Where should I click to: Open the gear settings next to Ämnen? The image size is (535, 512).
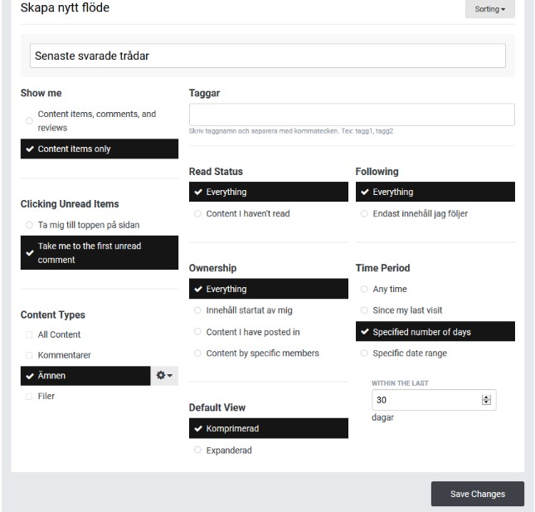pos(164,376)
